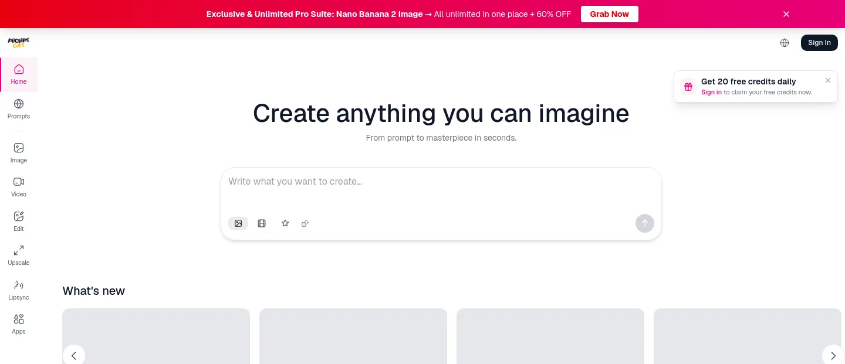Open the Upscale tool in sidebar
This screenshot has height=364, width=845.
coord(19,255)
